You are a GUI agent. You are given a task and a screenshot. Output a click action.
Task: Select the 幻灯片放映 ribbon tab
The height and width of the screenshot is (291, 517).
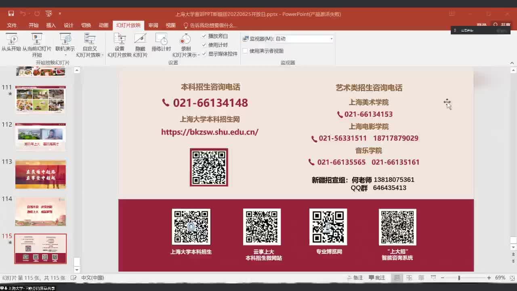point(128,25)
